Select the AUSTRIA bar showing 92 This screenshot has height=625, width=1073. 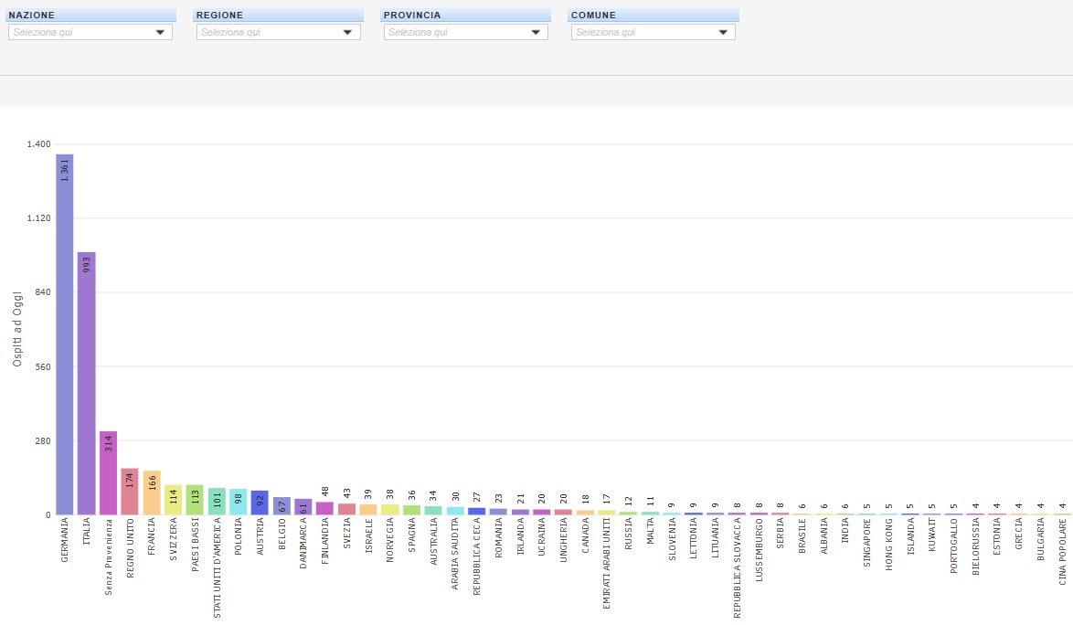(x=260, y=503)
